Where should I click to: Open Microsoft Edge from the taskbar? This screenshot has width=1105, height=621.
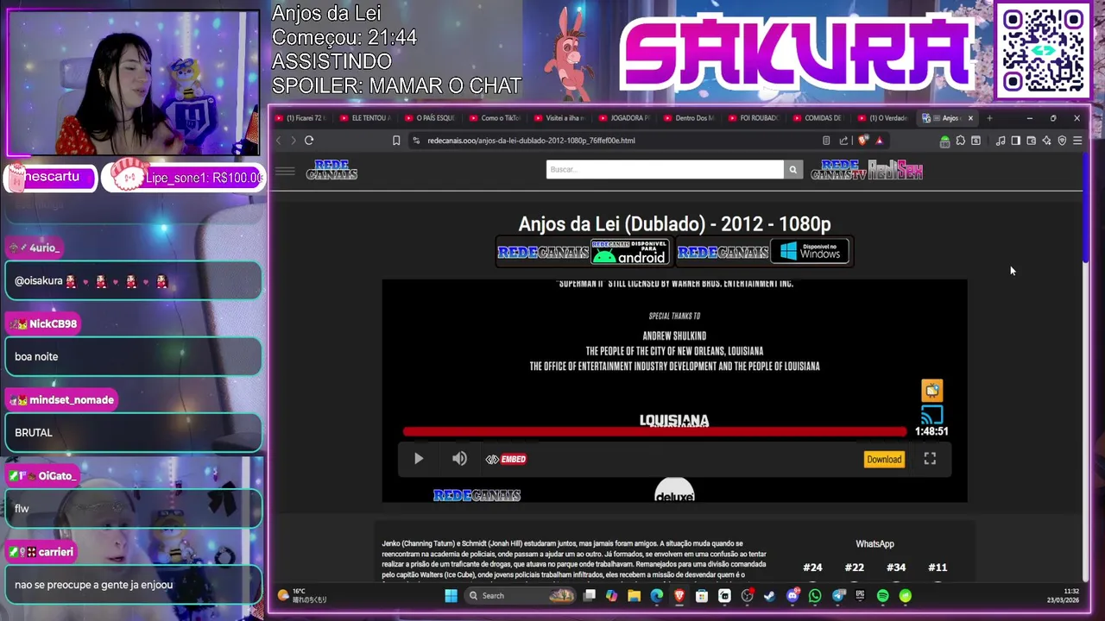656,595
